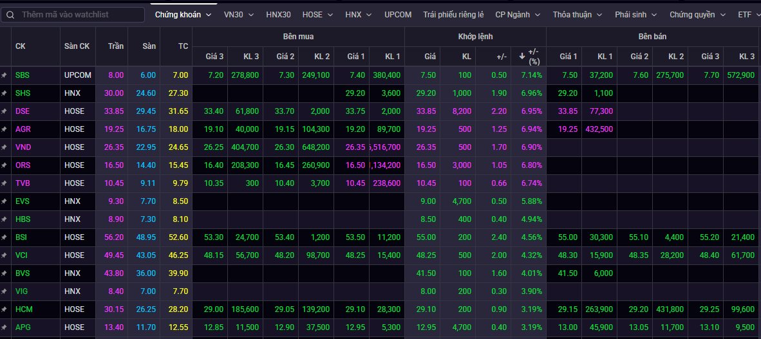Click the pin icon beside VND
The width and height of the screenshot is (761, 339).
[4, 147]
